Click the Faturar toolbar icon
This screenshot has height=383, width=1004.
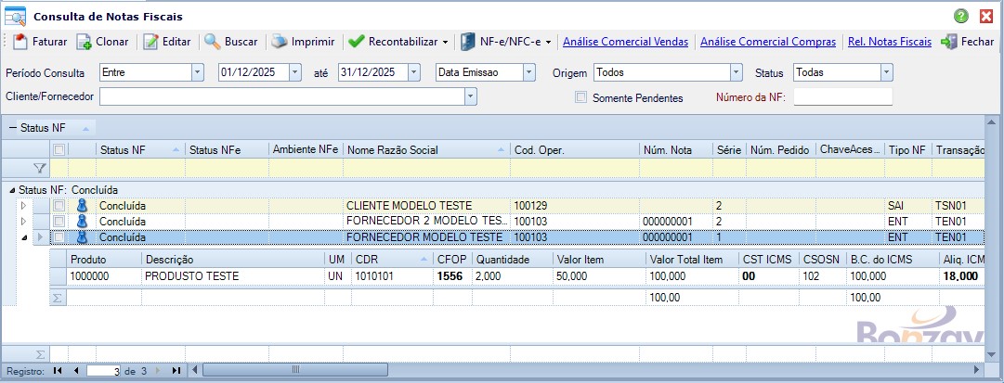point(20,42)
